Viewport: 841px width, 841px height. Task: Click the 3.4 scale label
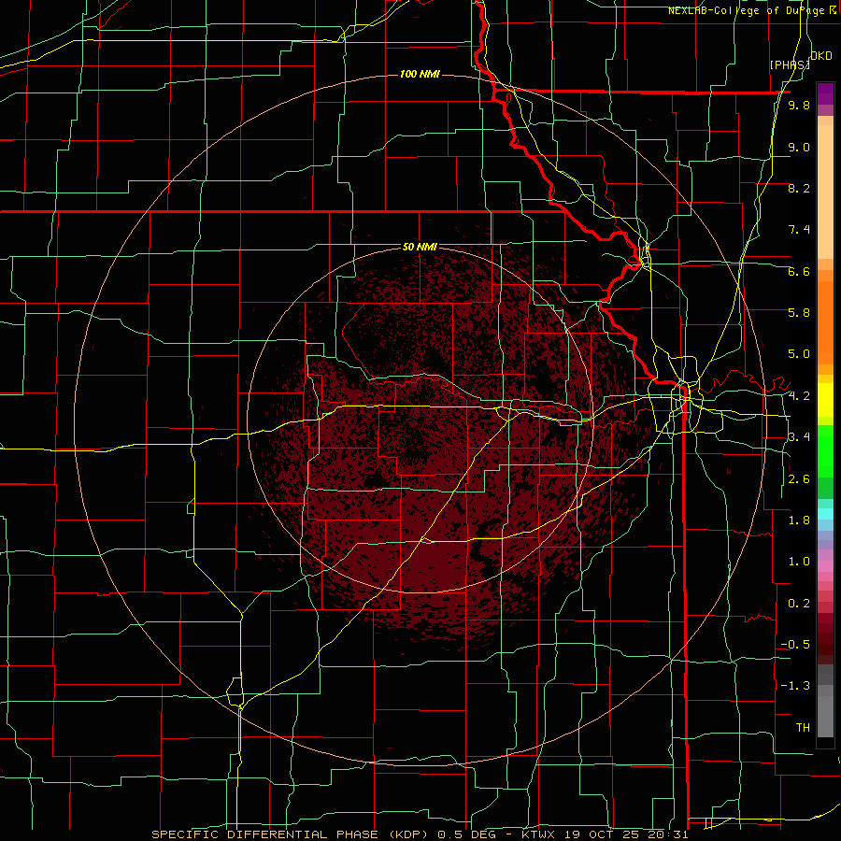pyautogui.click(x=799, y=437)
